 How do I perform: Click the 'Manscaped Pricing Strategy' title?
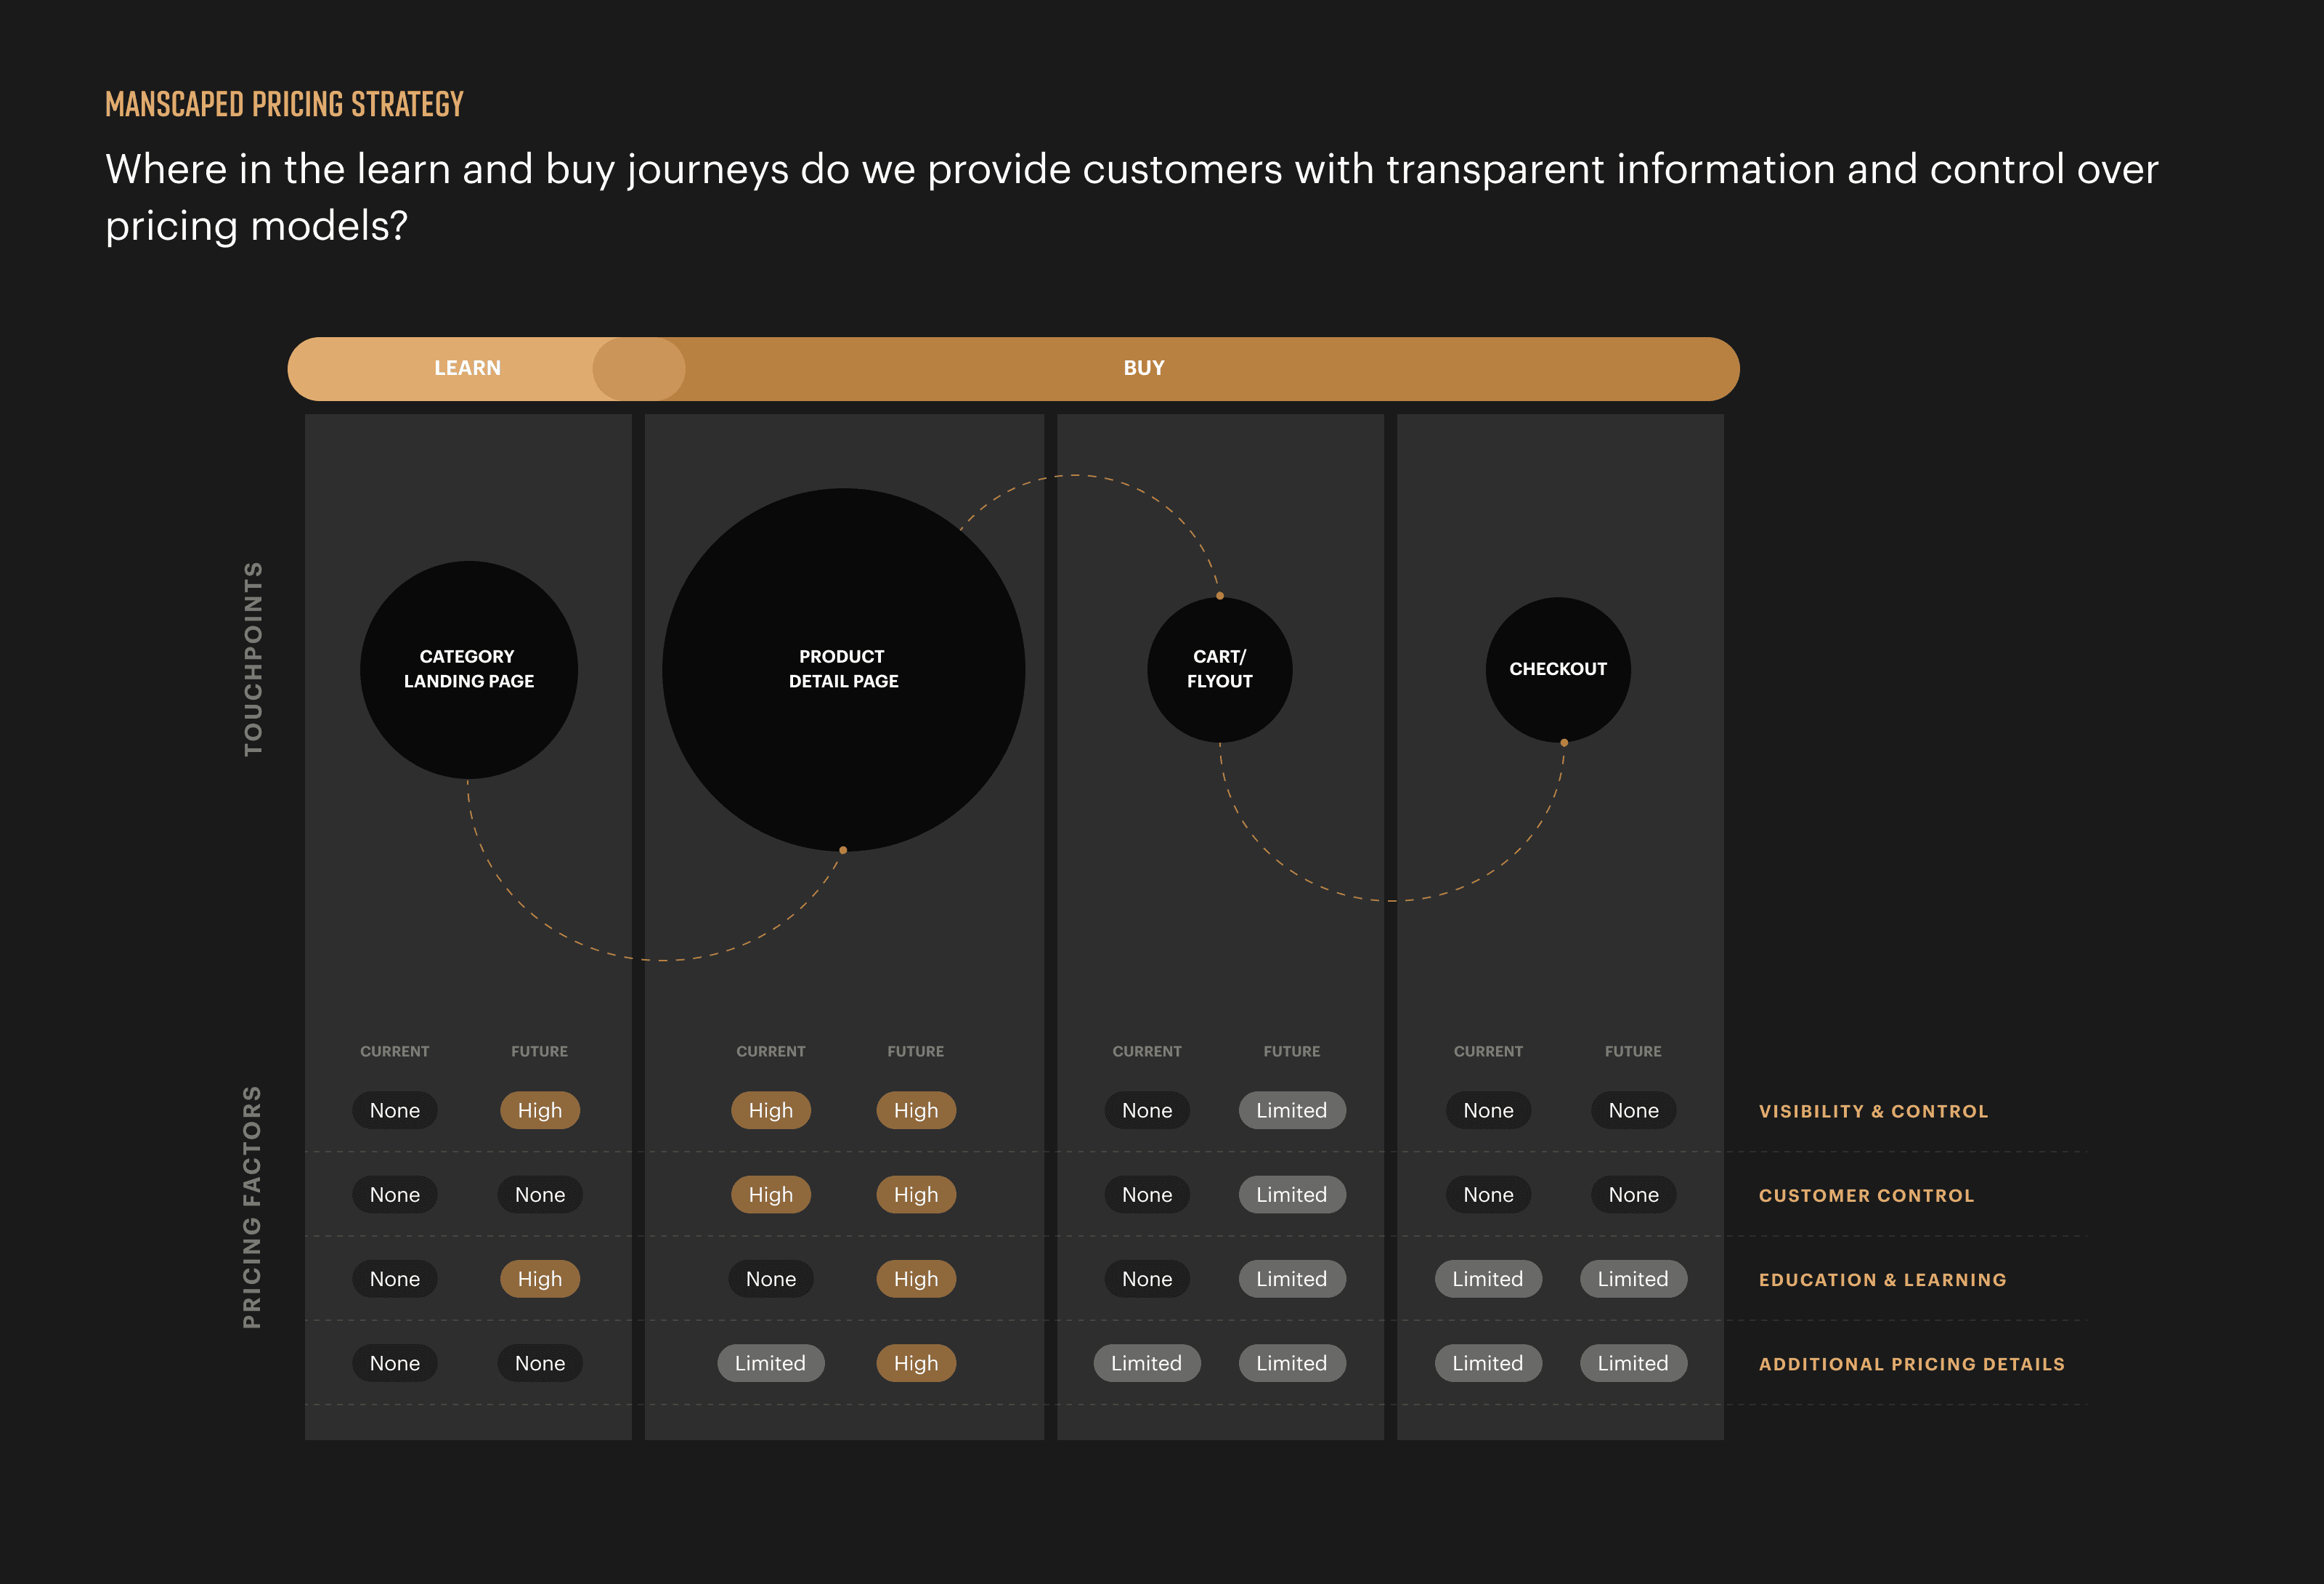(x=284, y=104)
